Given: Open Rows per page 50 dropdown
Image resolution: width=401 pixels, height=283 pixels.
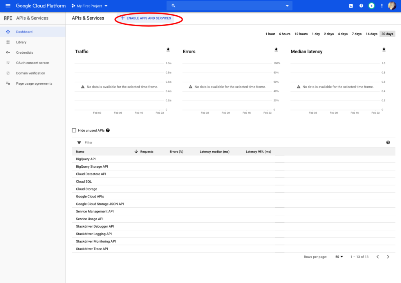Looking at the screenshot, I should coord(339,257).
